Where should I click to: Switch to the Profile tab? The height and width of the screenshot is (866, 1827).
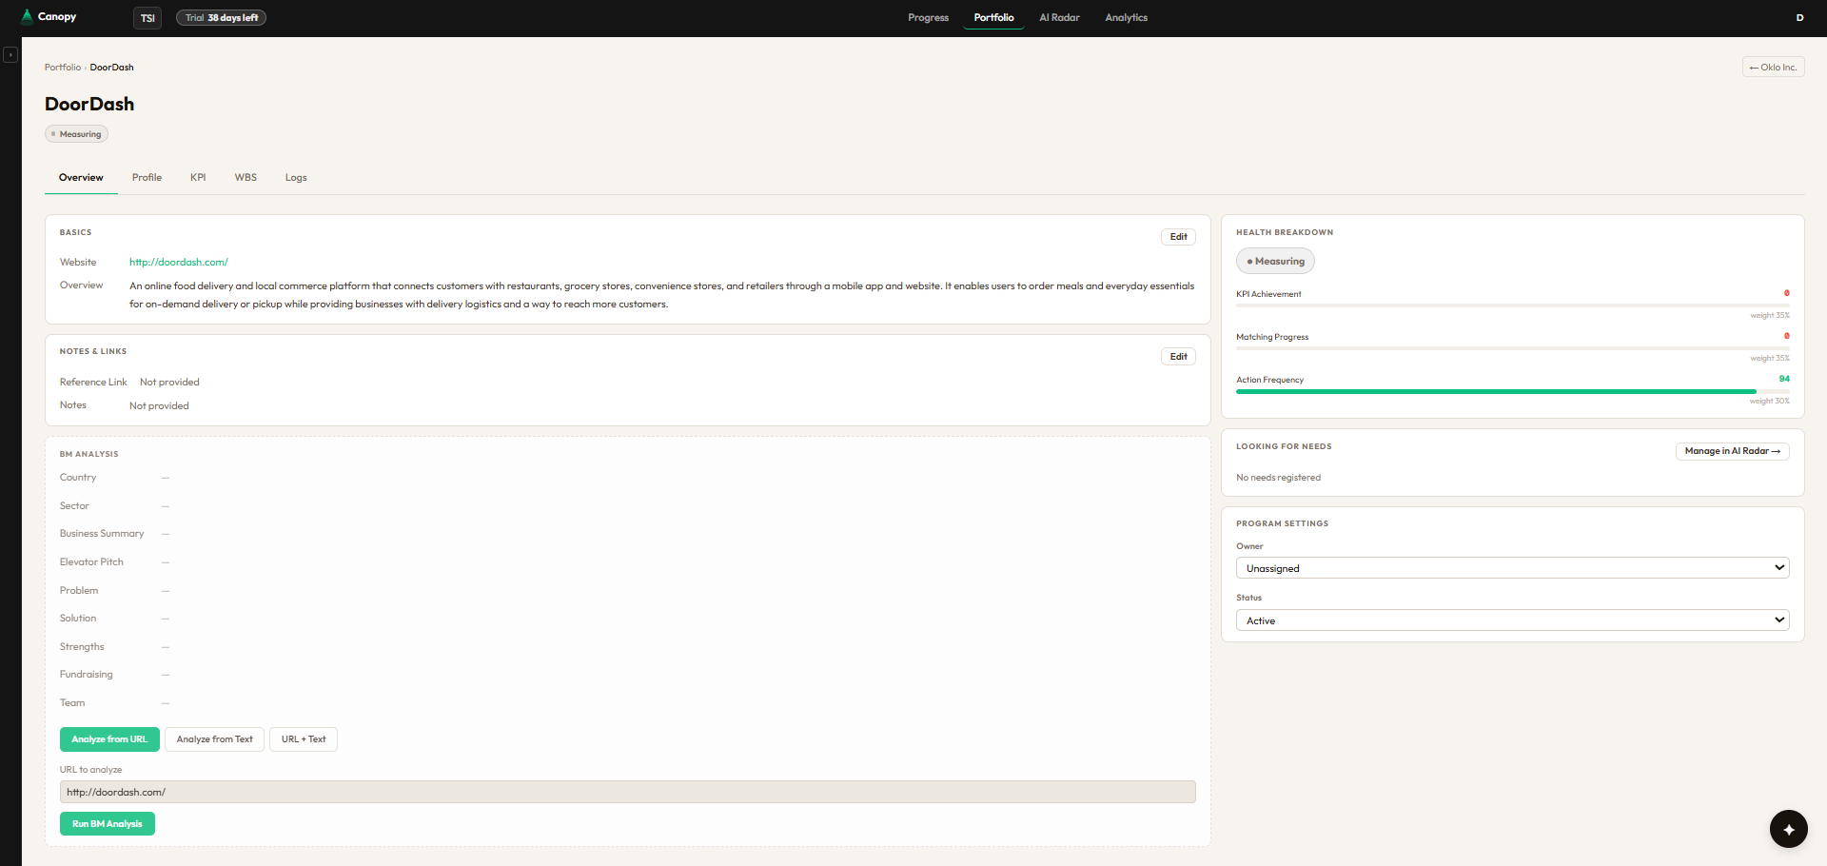(147, 178)
